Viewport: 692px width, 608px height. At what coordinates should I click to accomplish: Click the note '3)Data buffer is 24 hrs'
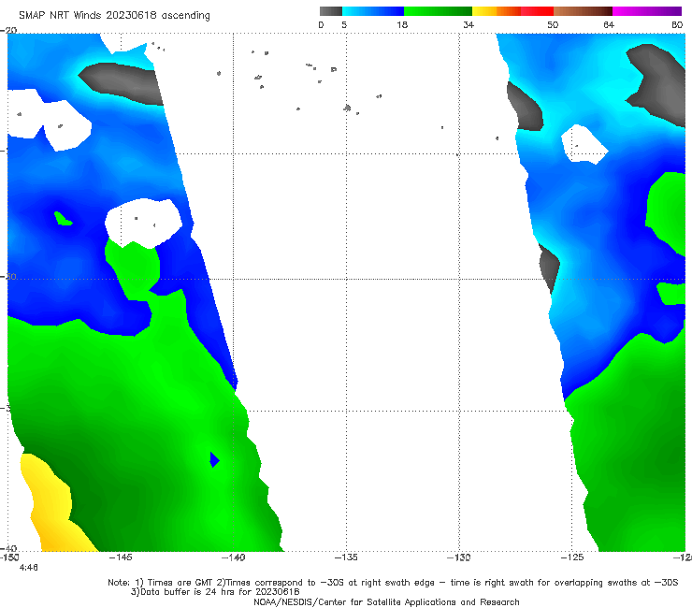click(215, 592)
